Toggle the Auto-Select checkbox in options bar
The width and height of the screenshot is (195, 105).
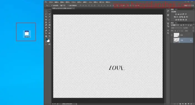[x=52, y=6]
